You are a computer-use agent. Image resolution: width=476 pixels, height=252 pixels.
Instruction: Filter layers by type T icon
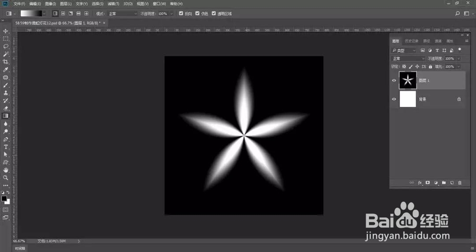(437, 50)
